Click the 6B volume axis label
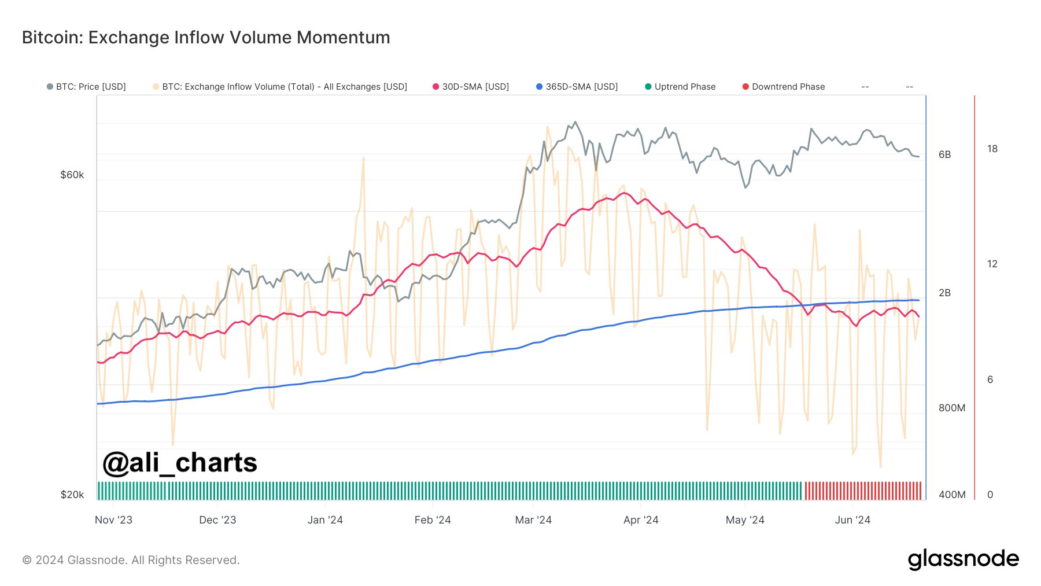1041x586 pixels. [x=944, y=154]
